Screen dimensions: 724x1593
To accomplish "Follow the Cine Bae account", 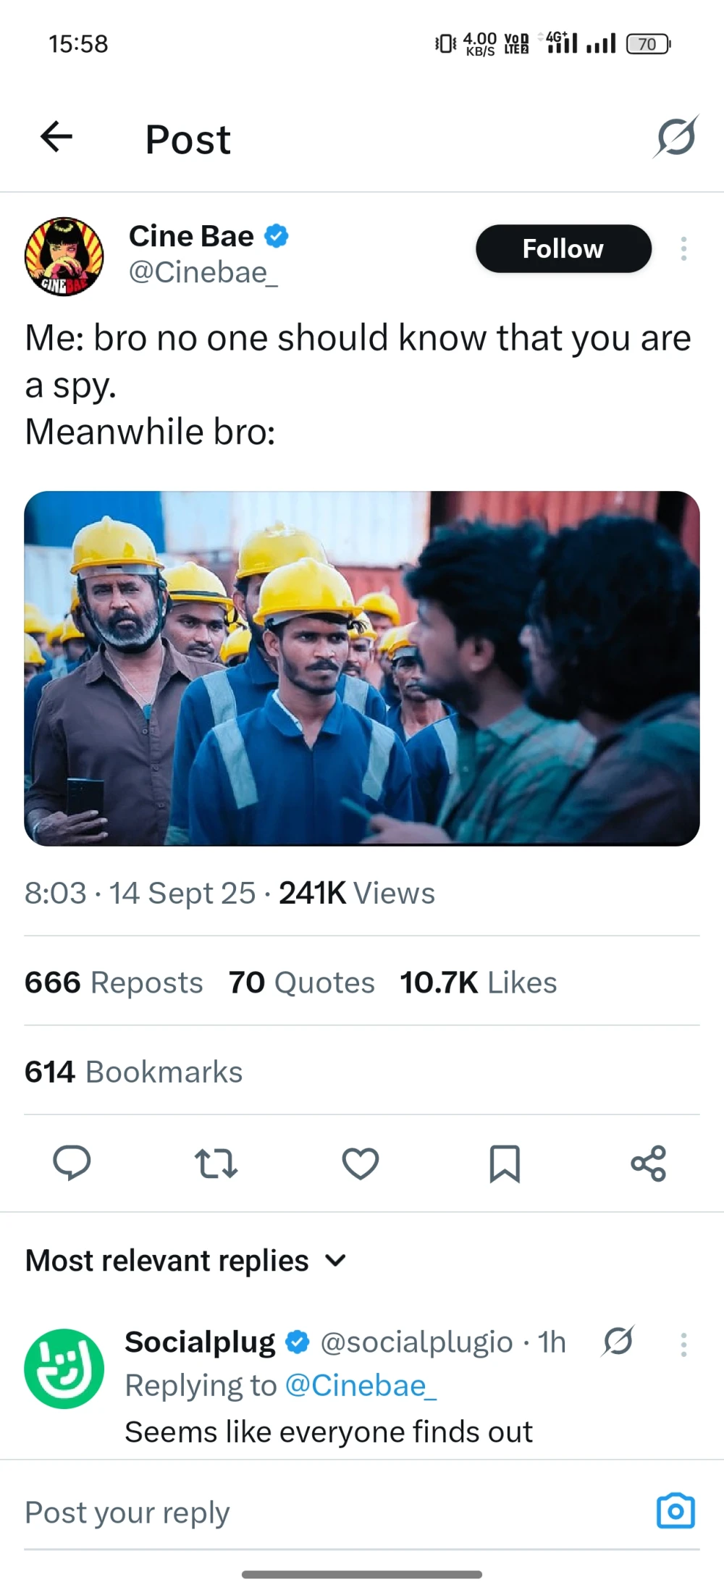I will click(x=563, y=249).
